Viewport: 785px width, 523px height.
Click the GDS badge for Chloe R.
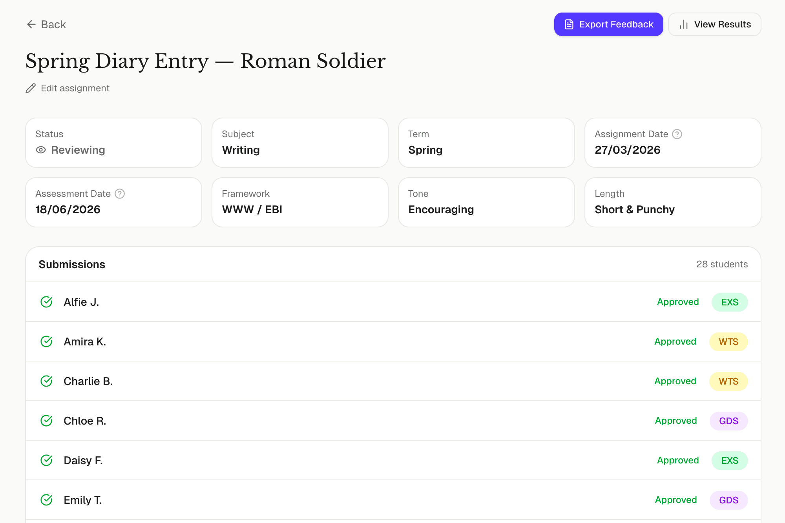(x=728, y=421)
